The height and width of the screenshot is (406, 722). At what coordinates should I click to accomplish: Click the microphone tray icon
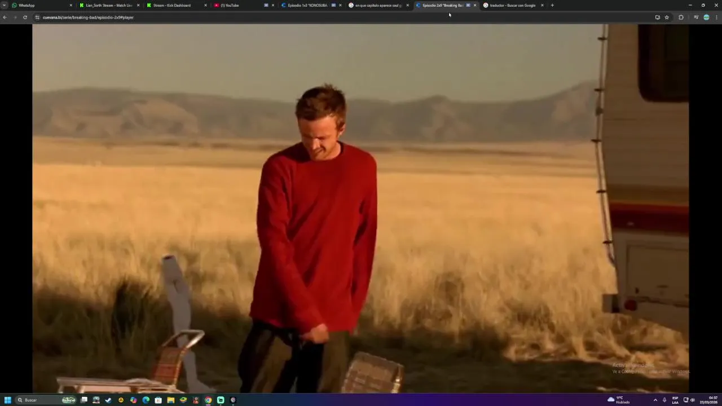point(664,400)
